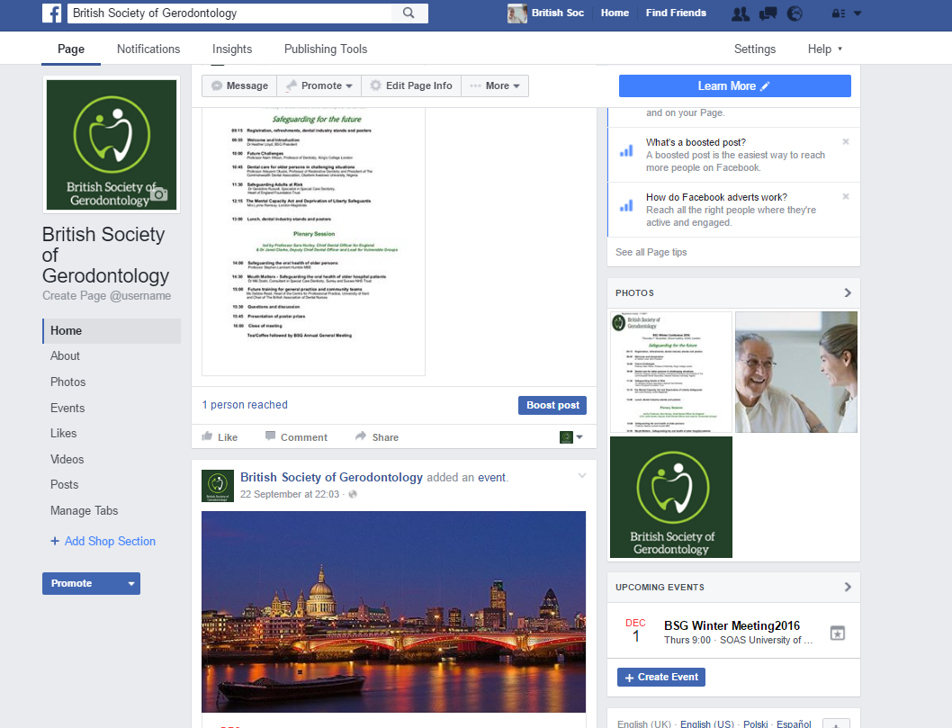Expand the Upcoming Events section chevron
Screen dimensions: 952x728
click(x=848, y=587)
